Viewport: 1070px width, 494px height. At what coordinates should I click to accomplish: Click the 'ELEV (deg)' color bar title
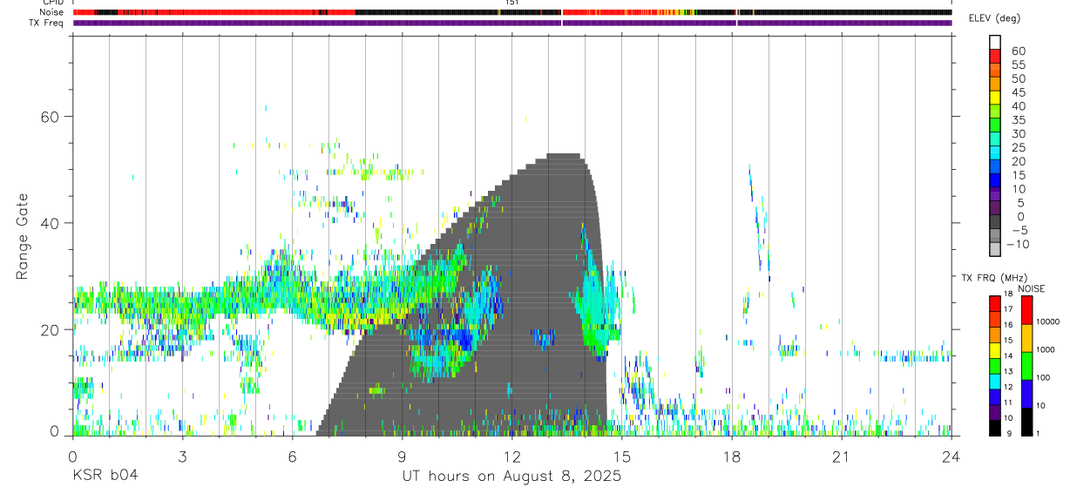click(x=995, y=18)
